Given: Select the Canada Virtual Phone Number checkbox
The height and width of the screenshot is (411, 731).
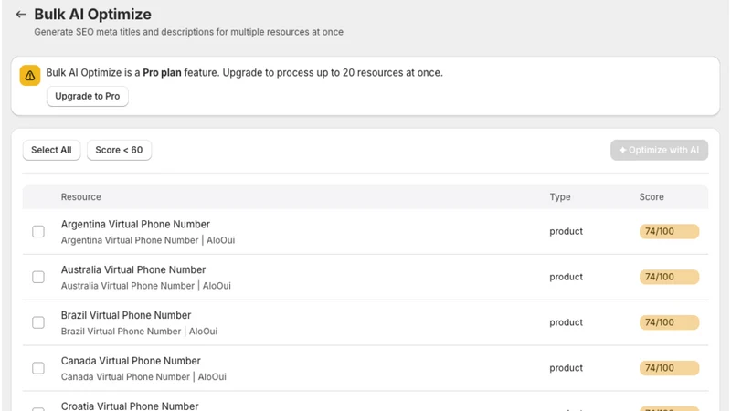Looking at the screenshot, I should 38,368.
